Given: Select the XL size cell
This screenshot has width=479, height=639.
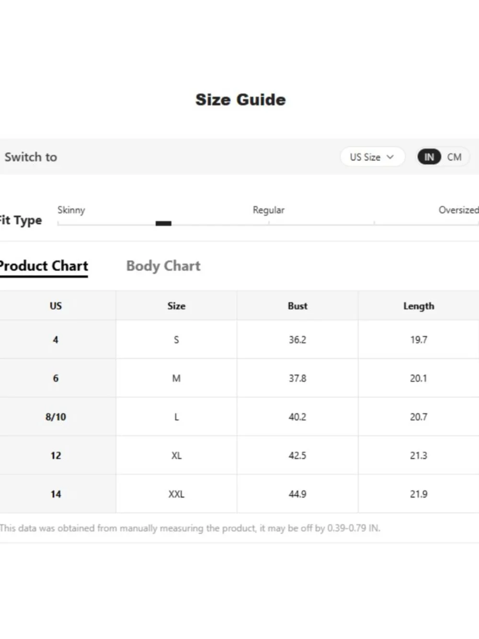Looking at the screenshot, I should point(176,455).
